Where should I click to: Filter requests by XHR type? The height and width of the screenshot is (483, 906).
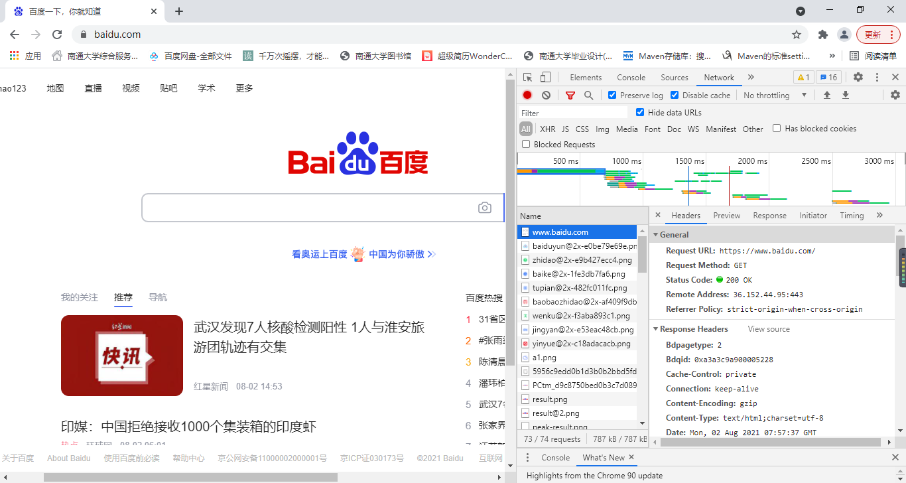click(x=547, y=129)
